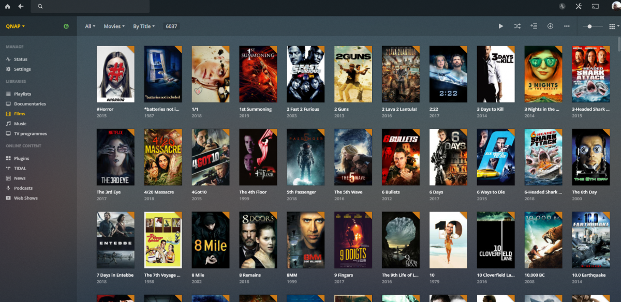Open 7 Days in Entebbe poster
621x302 pixels.
115,240
